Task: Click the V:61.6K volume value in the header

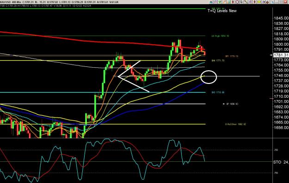Action: tap(114, 2)
